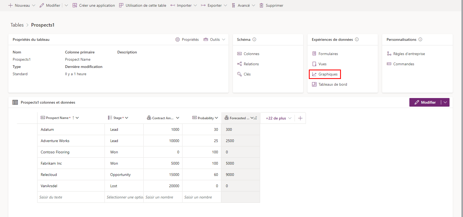Click Utilisation de cette table icon
This screenshot has width=463, height=217.
[x=121, y=5]
